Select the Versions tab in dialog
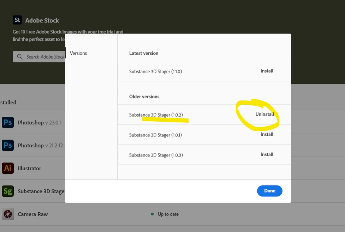The height and width of the screenshot is (232, 345). pyautogui.click(x=78, y=53)
